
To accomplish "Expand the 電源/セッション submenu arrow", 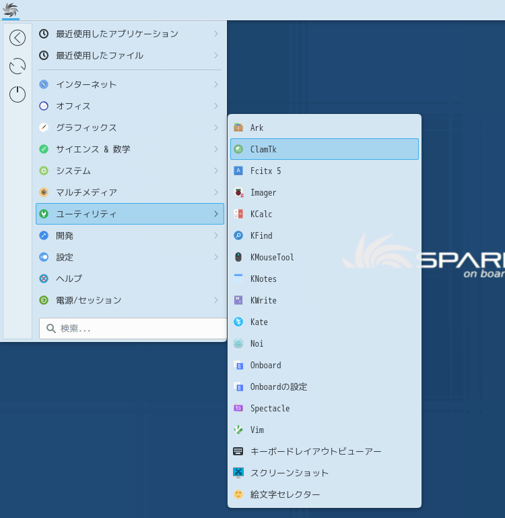I will coord(215,300).
